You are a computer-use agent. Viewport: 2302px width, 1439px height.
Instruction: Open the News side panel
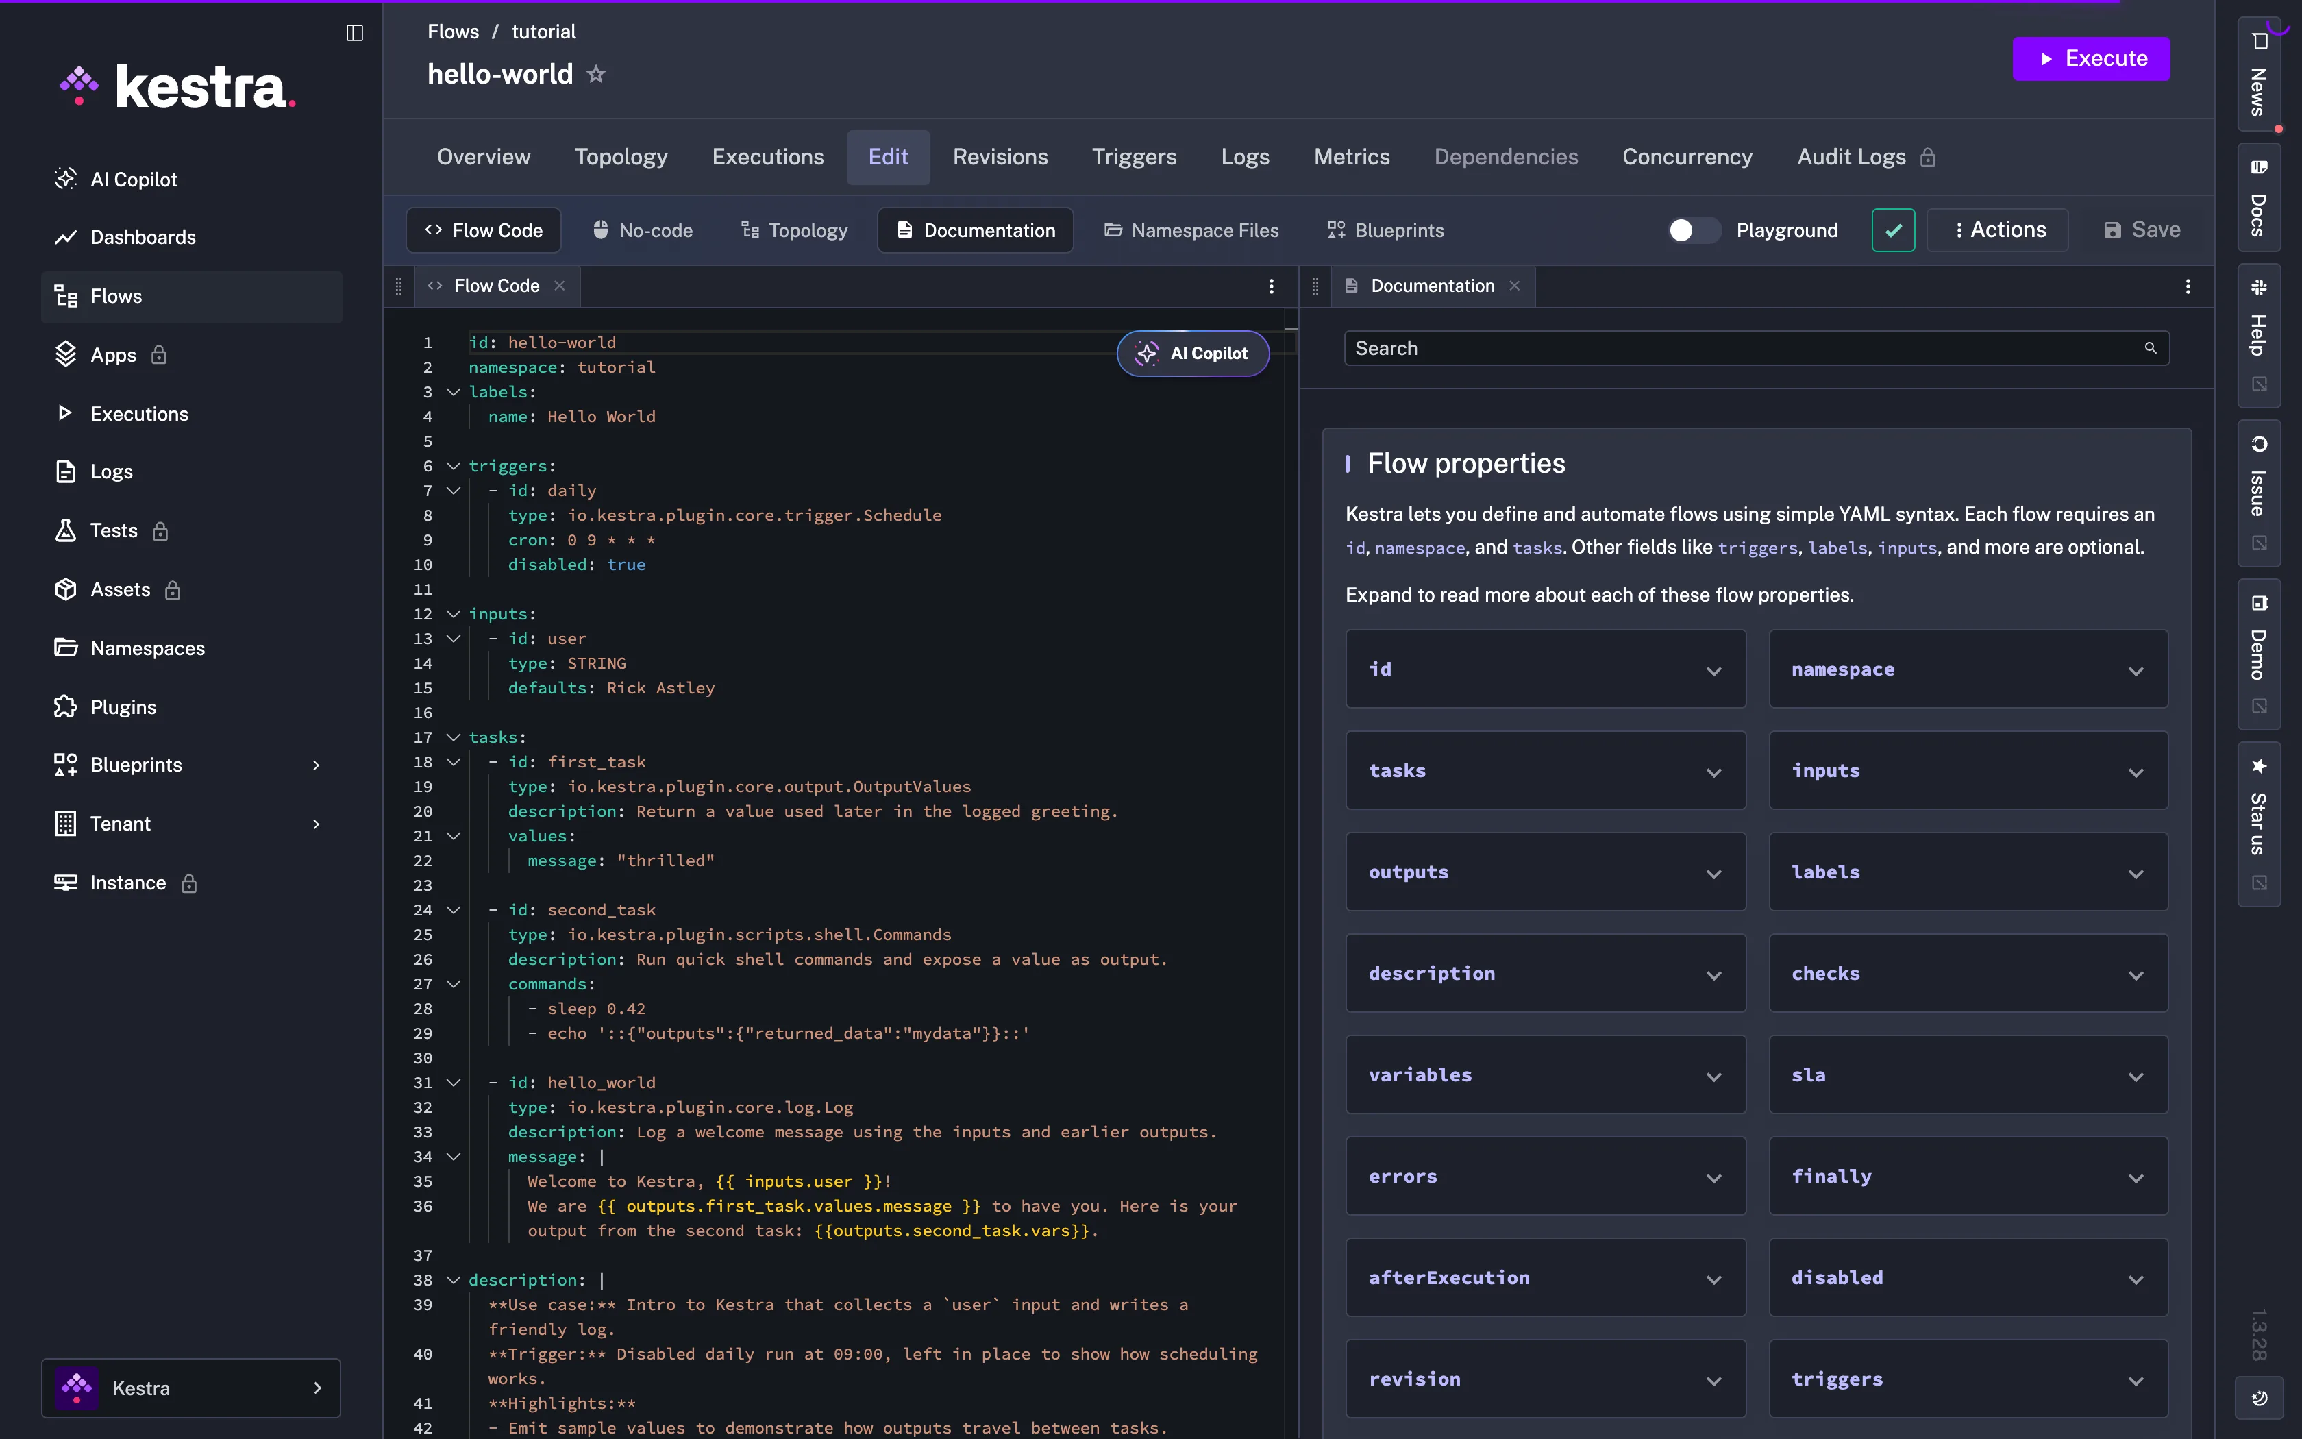point(2258,74)
